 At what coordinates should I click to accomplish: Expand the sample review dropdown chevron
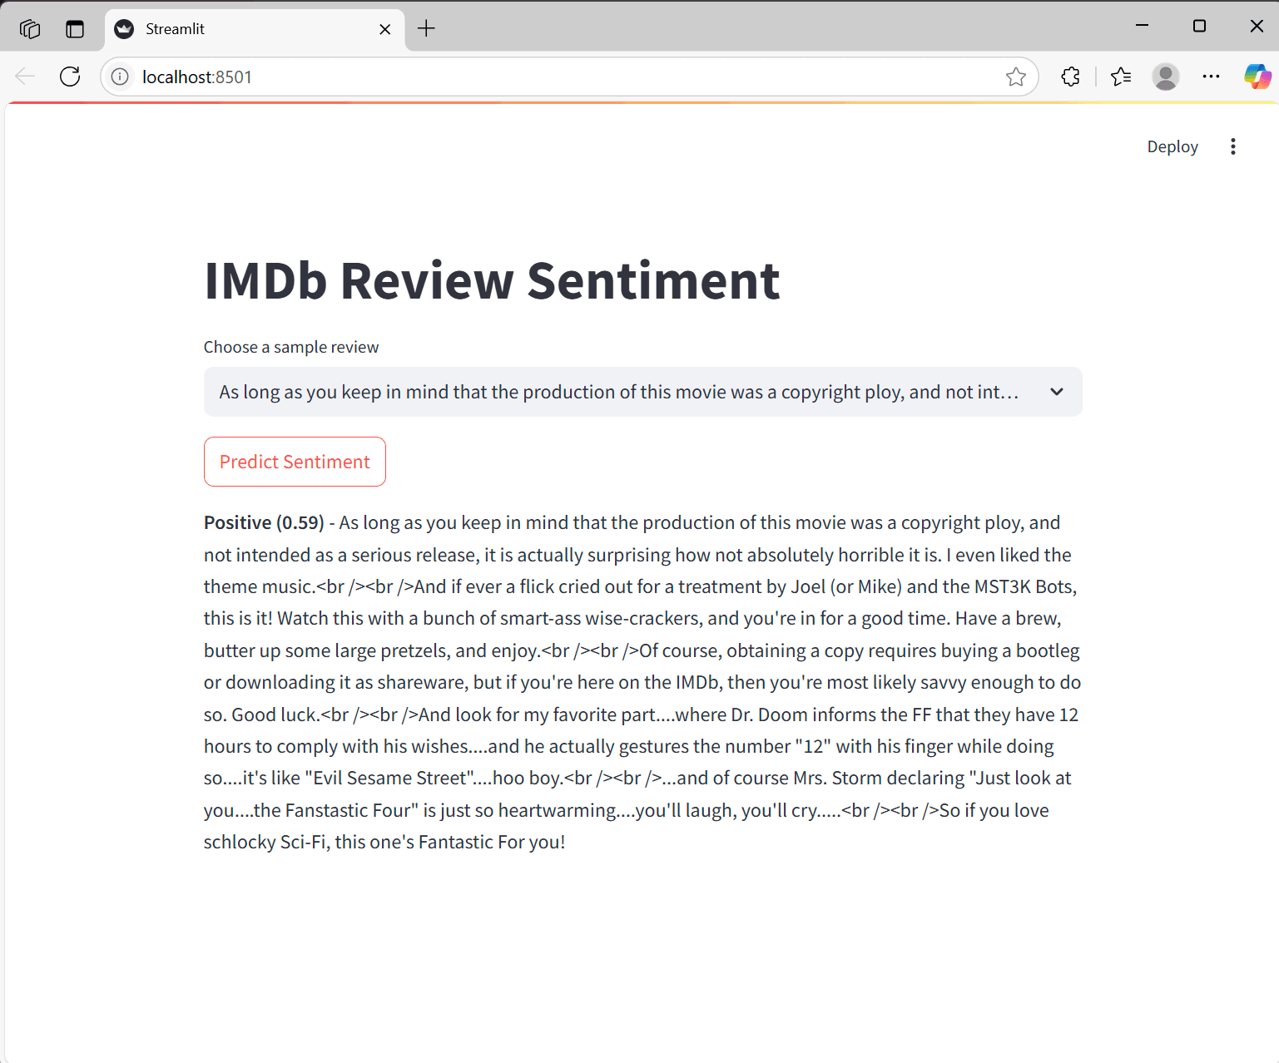[1056, 392]
